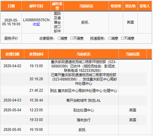Click 英国 location in 12:23:00 row
This screenshot has width=153, height=136.
133,110
